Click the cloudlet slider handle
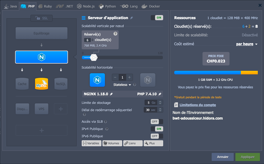Image resolution: width=264 pixels, height=164 pixels. 94,58
